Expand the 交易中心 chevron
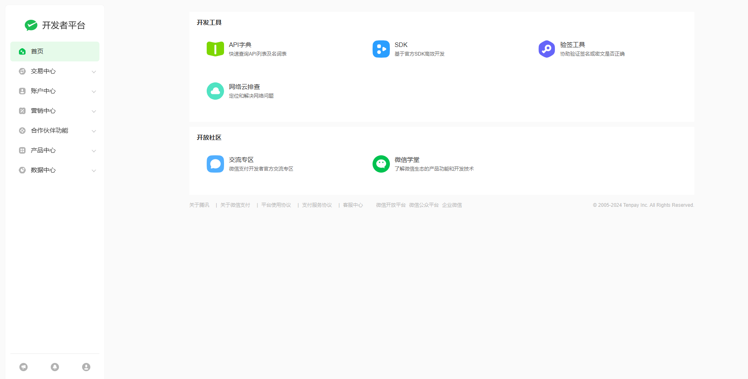Viewport: 748px width, 379px height. point(94,72)
